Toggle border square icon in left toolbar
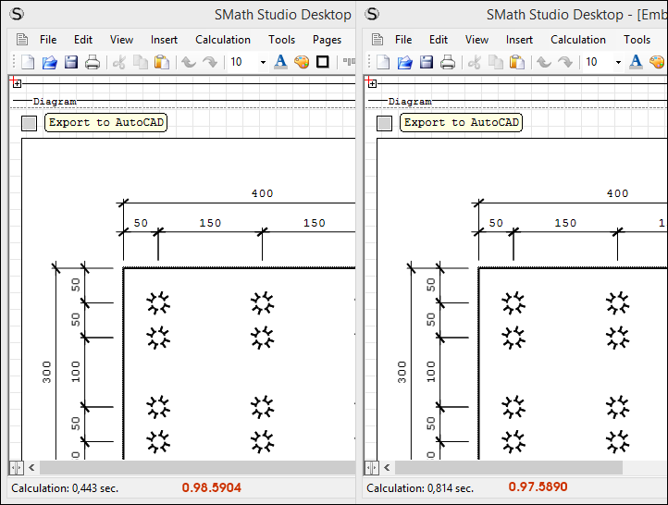The height and width of the screenshot is (505, 668). [x=323, y=62]
